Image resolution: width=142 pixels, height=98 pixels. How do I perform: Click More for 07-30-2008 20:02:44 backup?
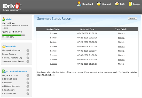pos(121,51)
